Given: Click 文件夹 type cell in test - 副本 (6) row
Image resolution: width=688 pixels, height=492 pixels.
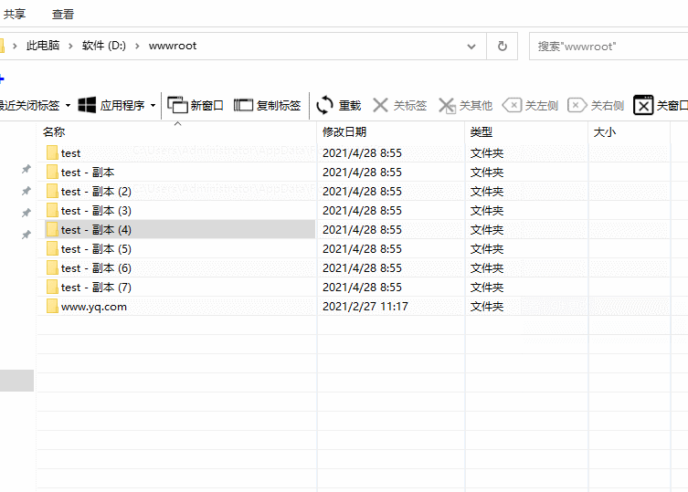Looking at the screenshot, I should point(487,268).
